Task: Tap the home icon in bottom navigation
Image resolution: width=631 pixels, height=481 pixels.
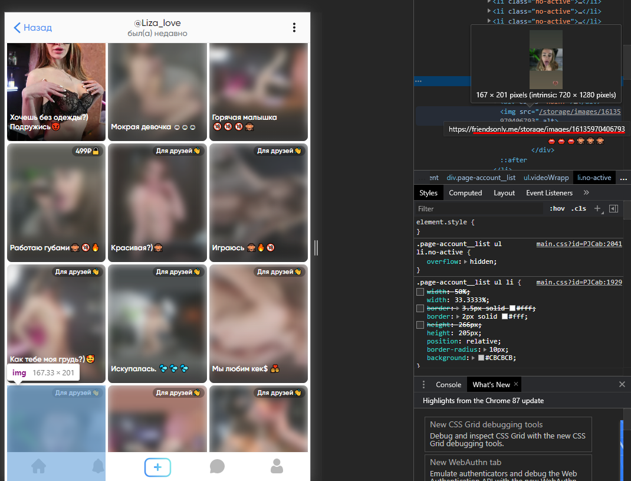Action: [39, 466]
